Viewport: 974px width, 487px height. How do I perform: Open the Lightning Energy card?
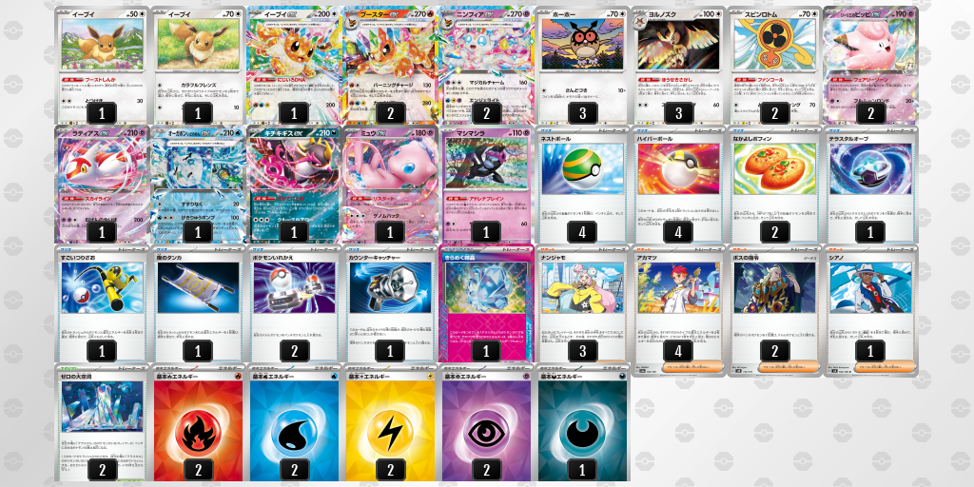(x=390, y=422)
